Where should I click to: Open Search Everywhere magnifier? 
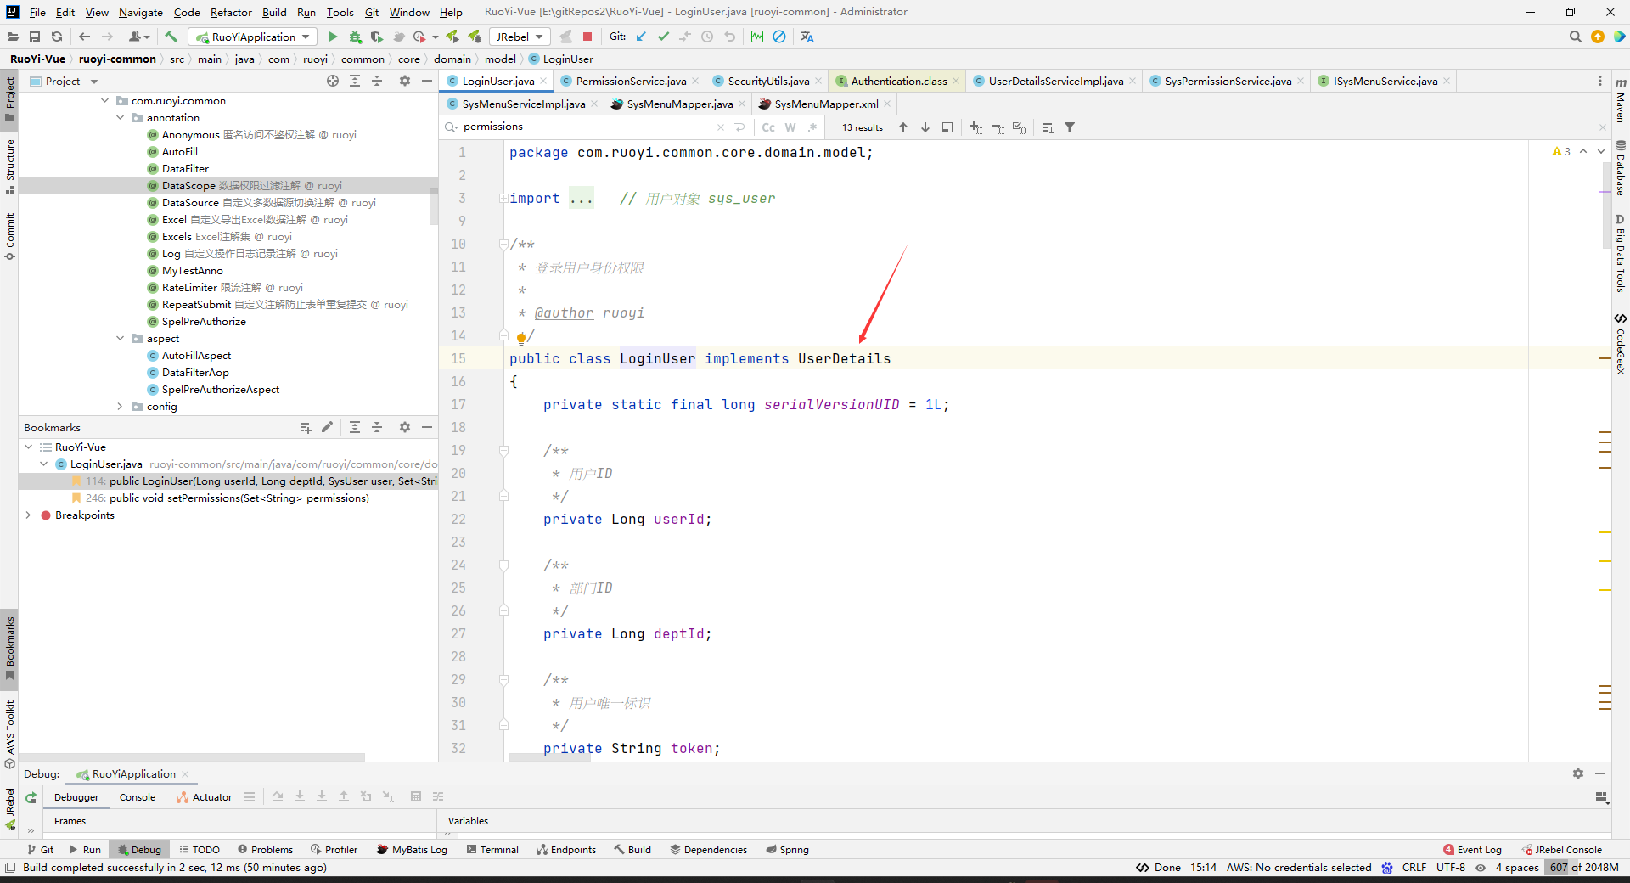(1575, 37)
